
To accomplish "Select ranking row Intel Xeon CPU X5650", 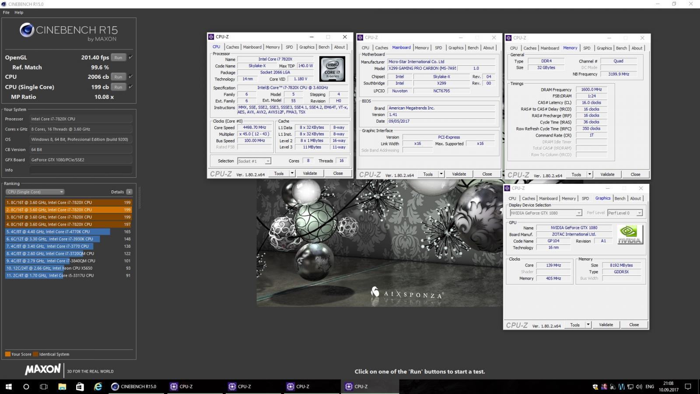I will [x=69, y=268].
